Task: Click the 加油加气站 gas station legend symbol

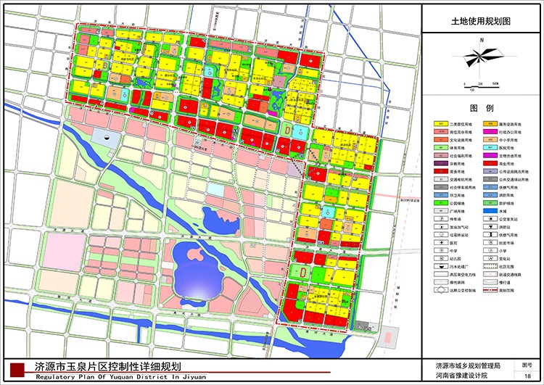Action: coord(440,227)
